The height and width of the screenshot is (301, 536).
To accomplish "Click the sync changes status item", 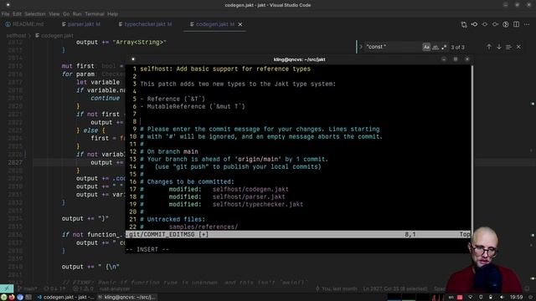I will [54, 288].
